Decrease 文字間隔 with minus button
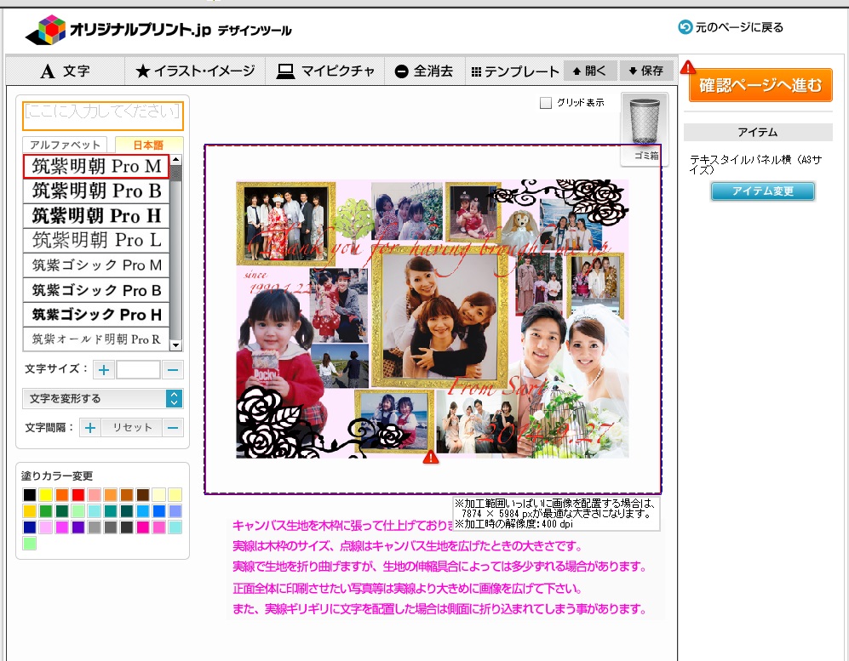The width and height of the screenshot is (849, 661). [173, 428]
